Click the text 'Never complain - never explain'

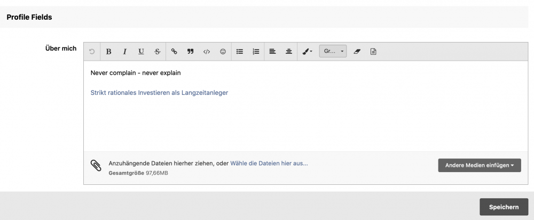point(136,73)
